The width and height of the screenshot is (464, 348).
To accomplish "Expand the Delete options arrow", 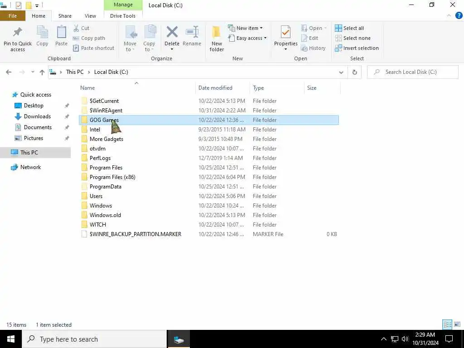I will 172,49.
